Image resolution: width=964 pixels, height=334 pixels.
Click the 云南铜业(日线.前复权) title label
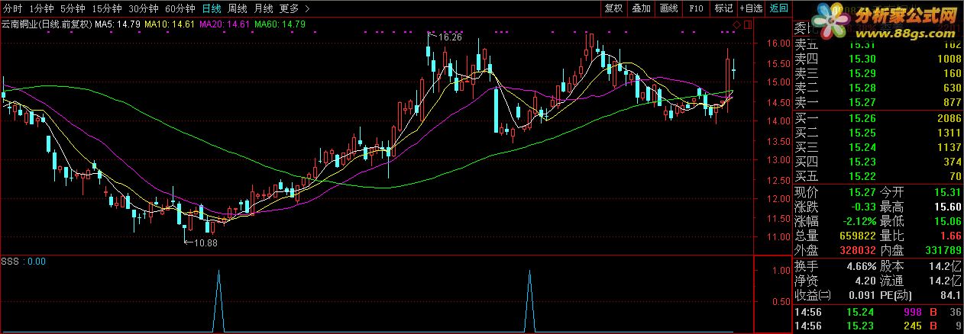pos(47,24)
